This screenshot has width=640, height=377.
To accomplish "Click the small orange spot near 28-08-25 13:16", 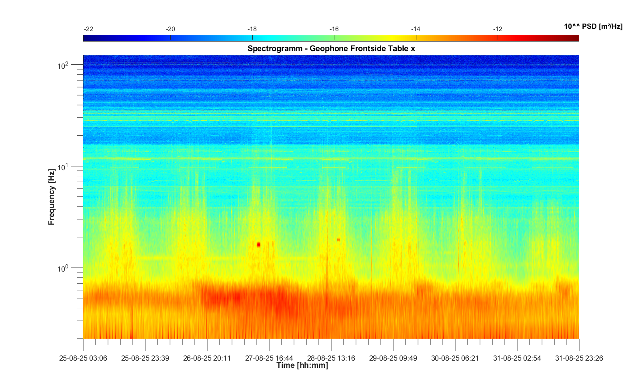I will 338,240.
